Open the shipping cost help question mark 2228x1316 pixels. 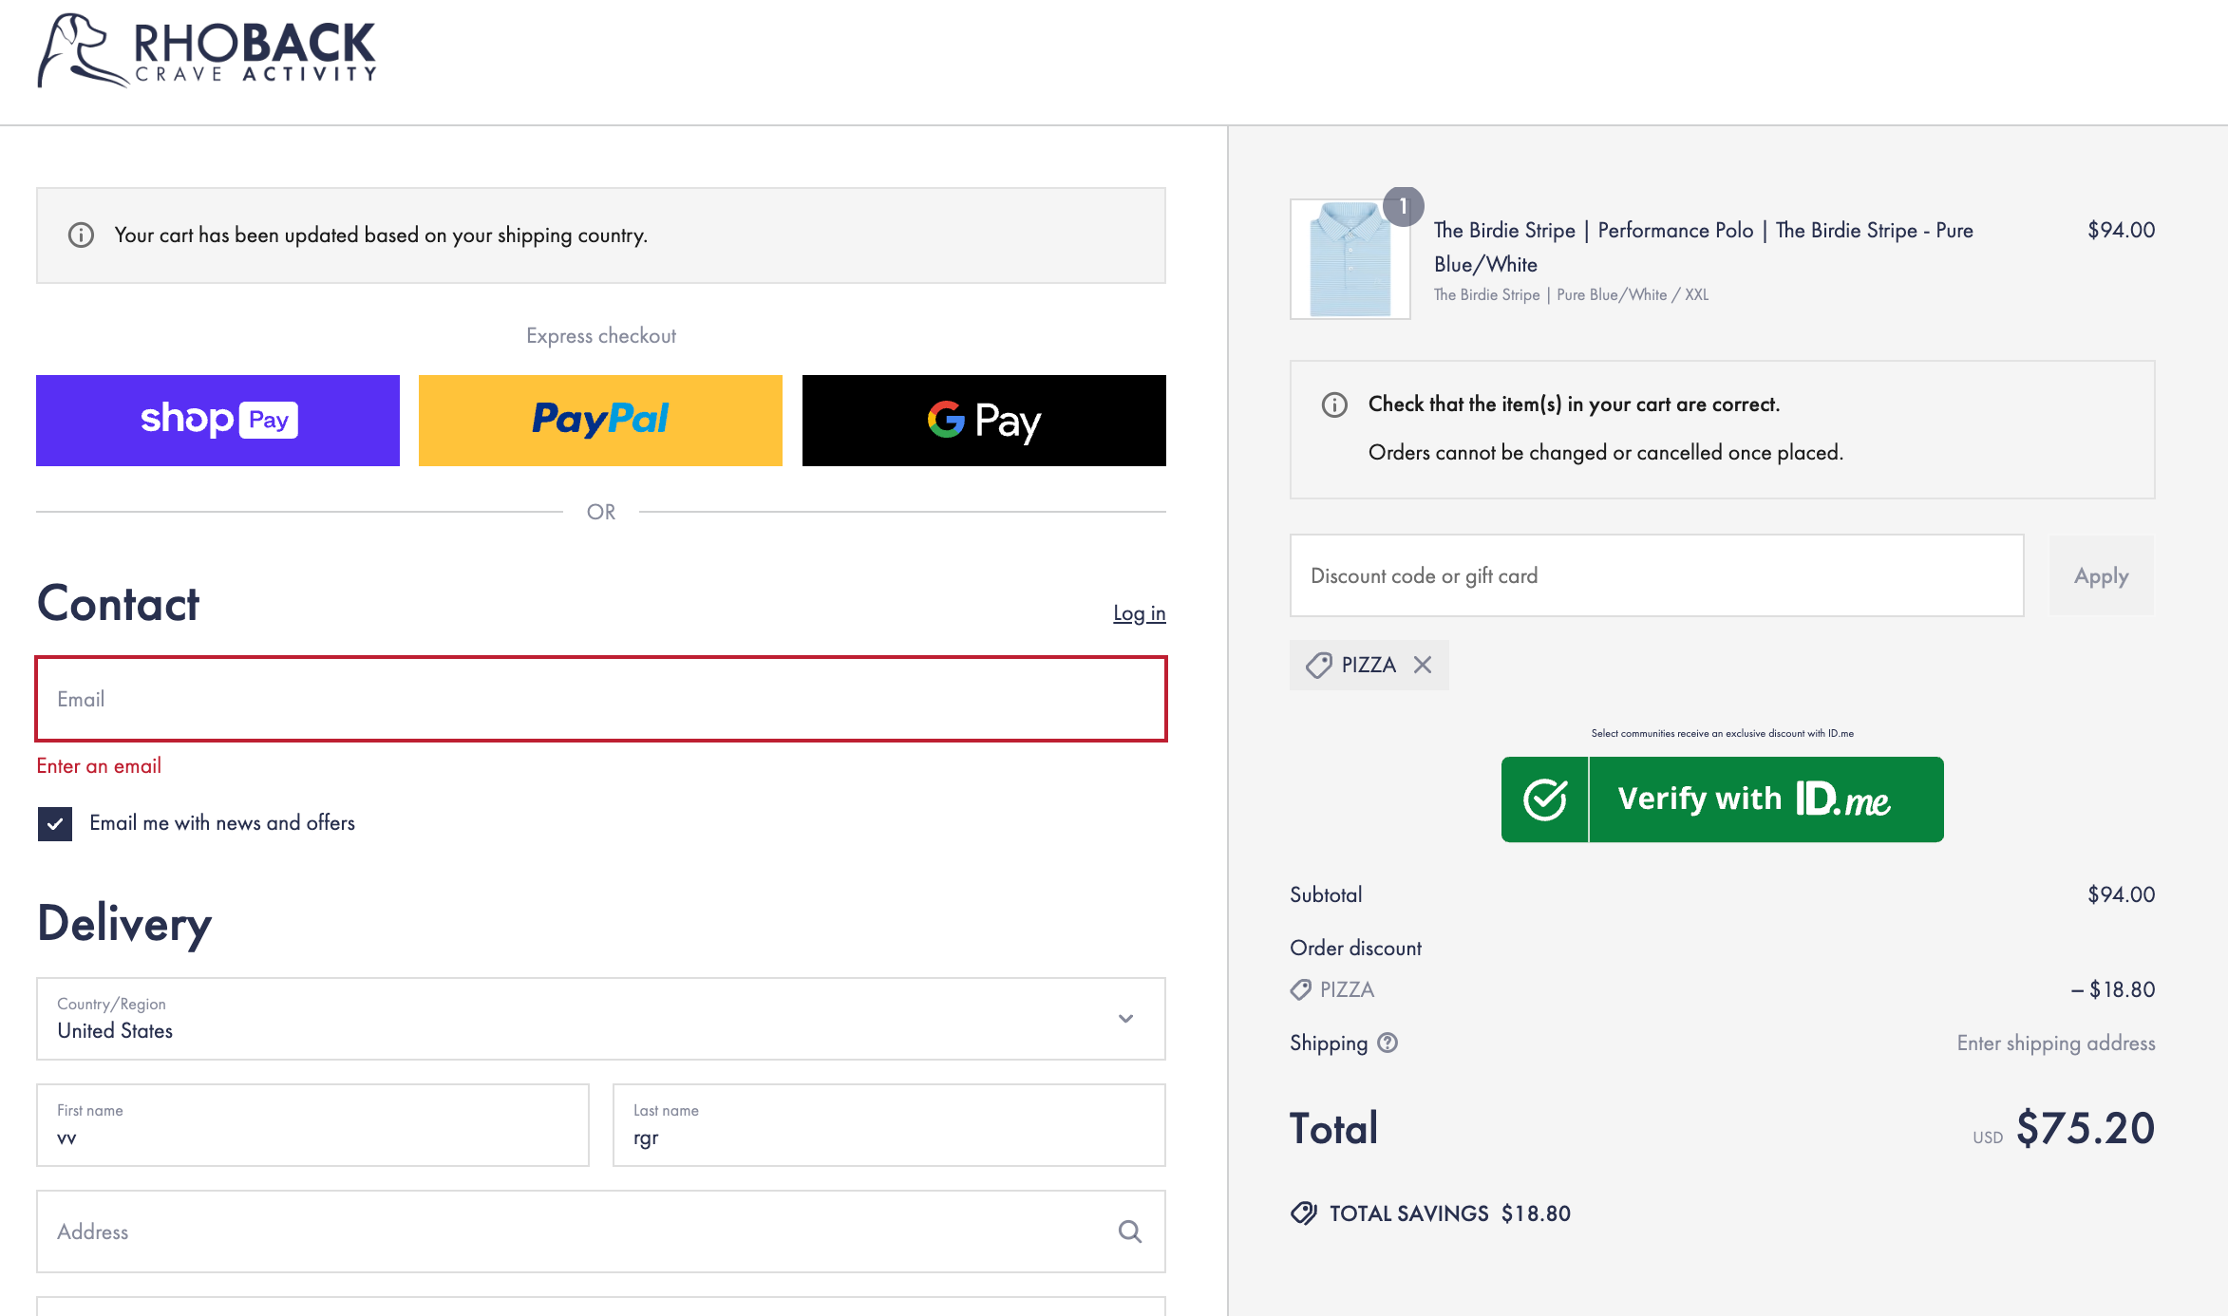coord(1387,1043)
